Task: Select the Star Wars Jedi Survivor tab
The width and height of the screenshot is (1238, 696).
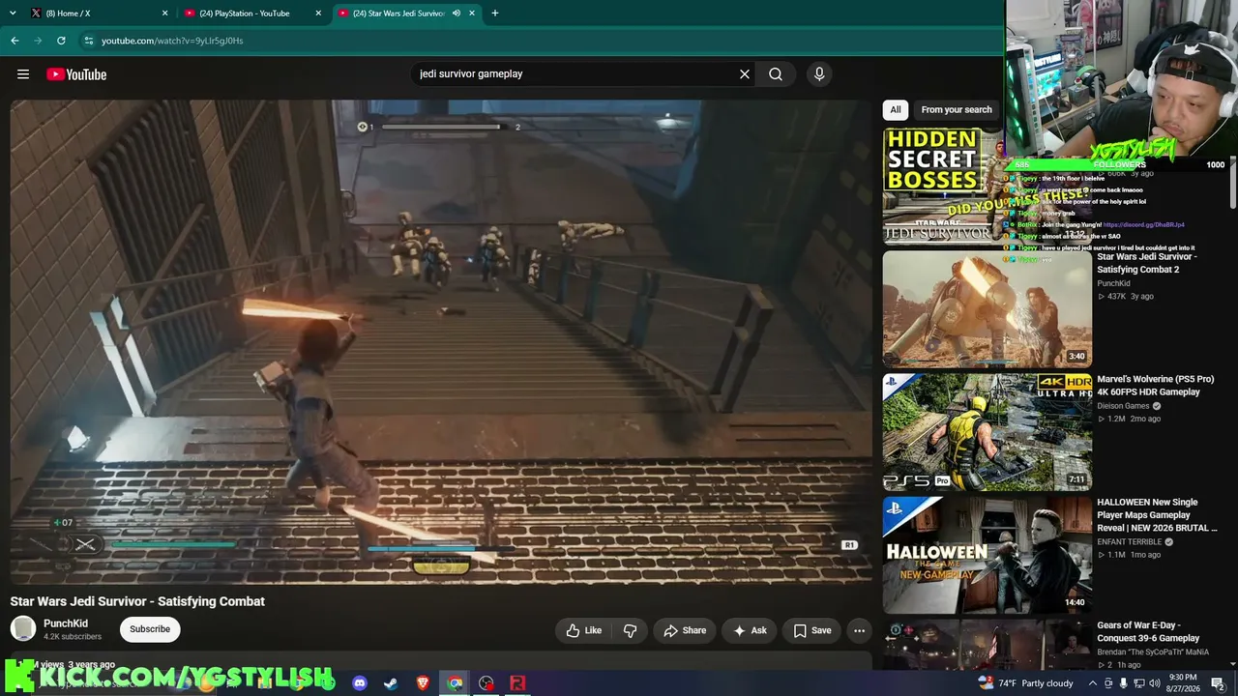Action: point(407,14)
